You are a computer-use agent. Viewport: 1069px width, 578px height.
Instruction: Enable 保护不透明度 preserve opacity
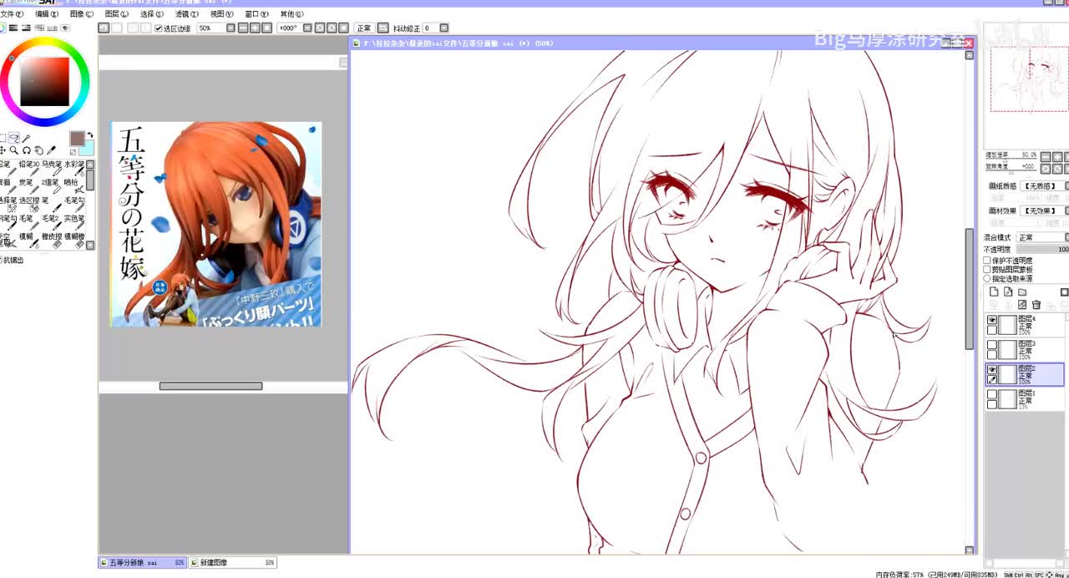(x=986, y=260)
